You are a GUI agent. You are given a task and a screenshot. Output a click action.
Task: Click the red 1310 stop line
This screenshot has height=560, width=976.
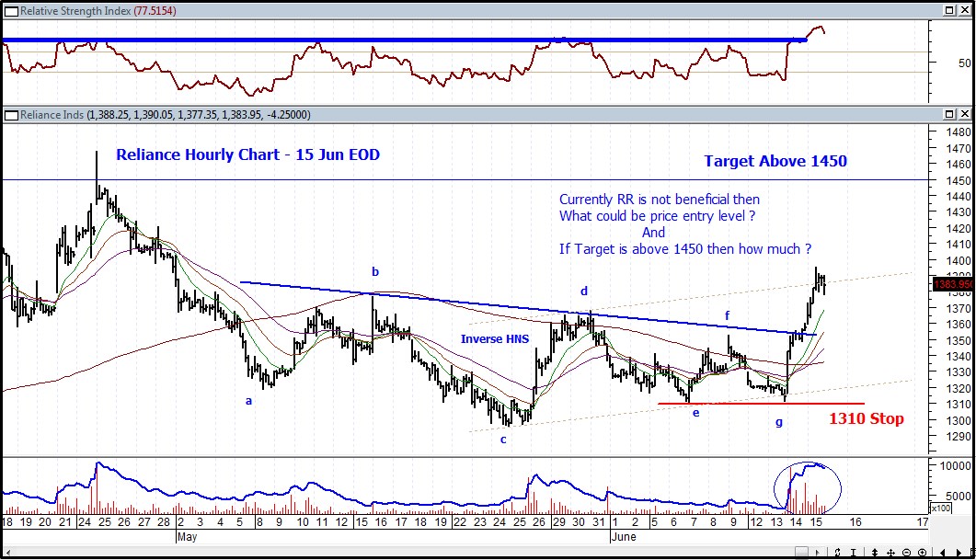[761, 404]
